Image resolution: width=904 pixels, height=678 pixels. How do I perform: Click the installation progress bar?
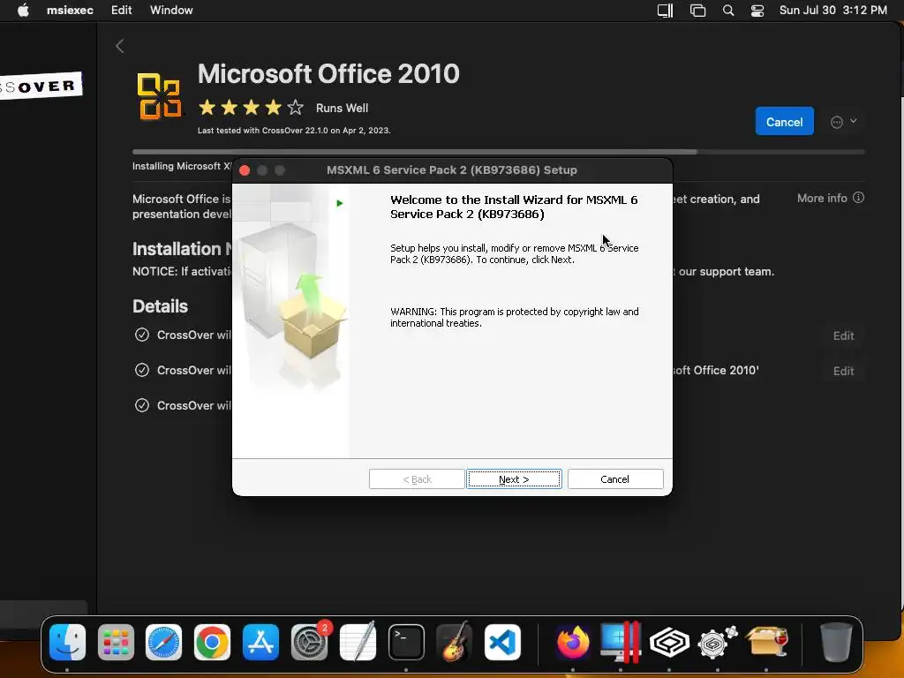point(498,152)
